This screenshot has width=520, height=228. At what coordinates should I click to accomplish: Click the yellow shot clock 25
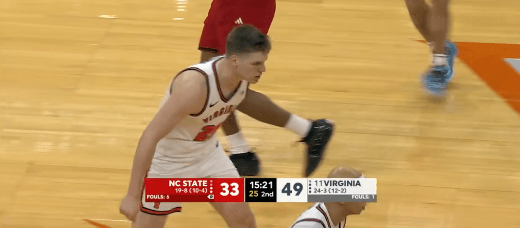[x=254, y=194]
